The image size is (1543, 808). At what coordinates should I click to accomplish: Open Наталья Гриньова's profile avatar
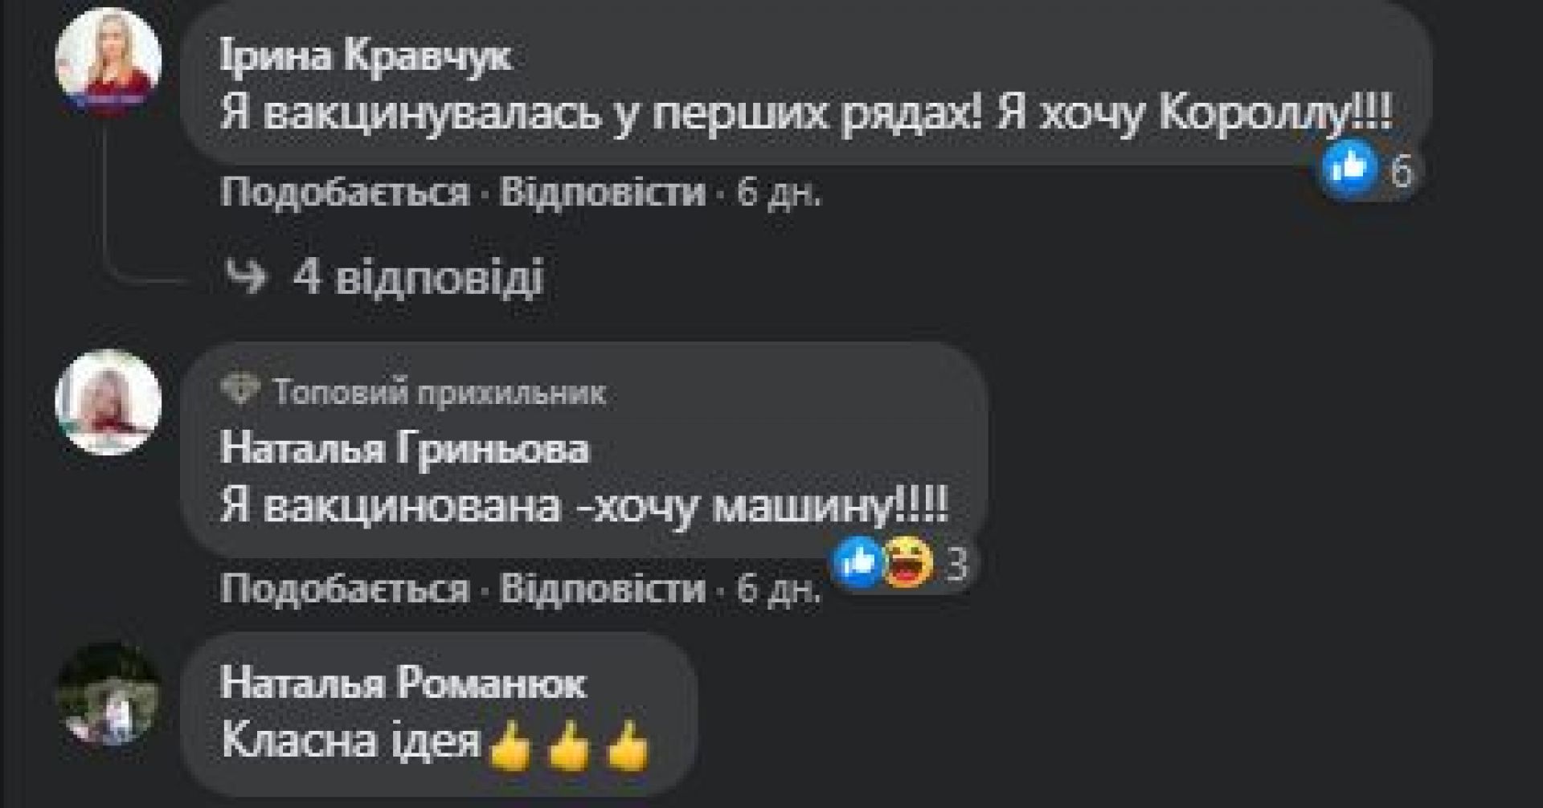pyautogui.click(x=108, y=402)
